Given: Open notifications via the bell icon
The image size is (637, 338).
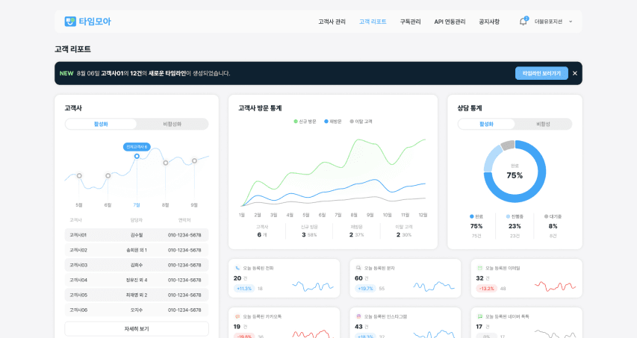Looking at the screenshot, I should pyautogui.click(x=523, y=22).
